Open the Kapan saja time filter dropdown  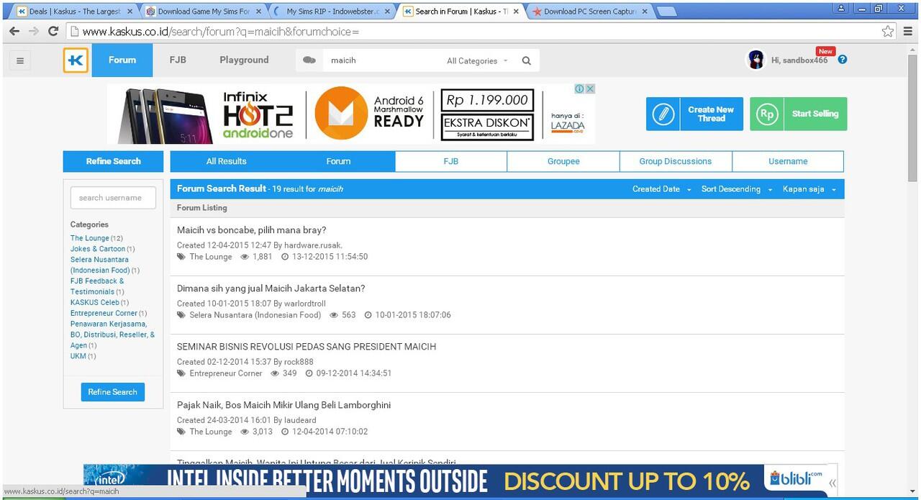pyautogui.click(x=809, y=189)
